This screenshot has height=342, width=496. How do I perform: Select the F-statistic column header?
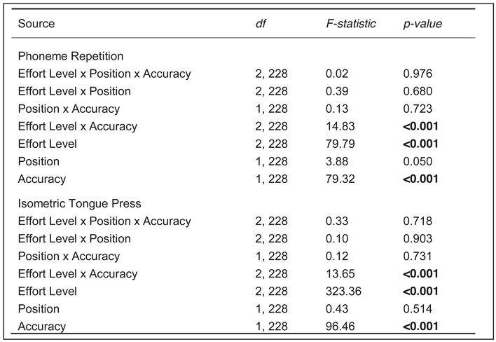(350, 24)
